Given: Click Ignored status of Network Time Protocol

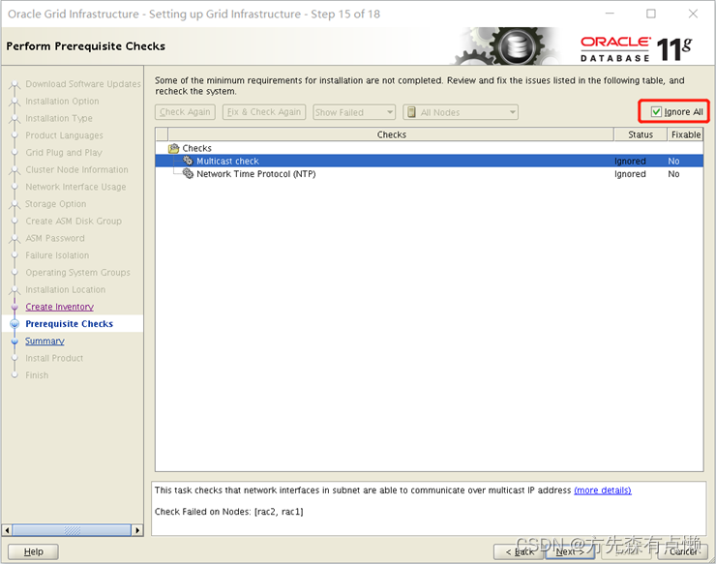Looking at the screenshot, I should click(x=630, y=173).
